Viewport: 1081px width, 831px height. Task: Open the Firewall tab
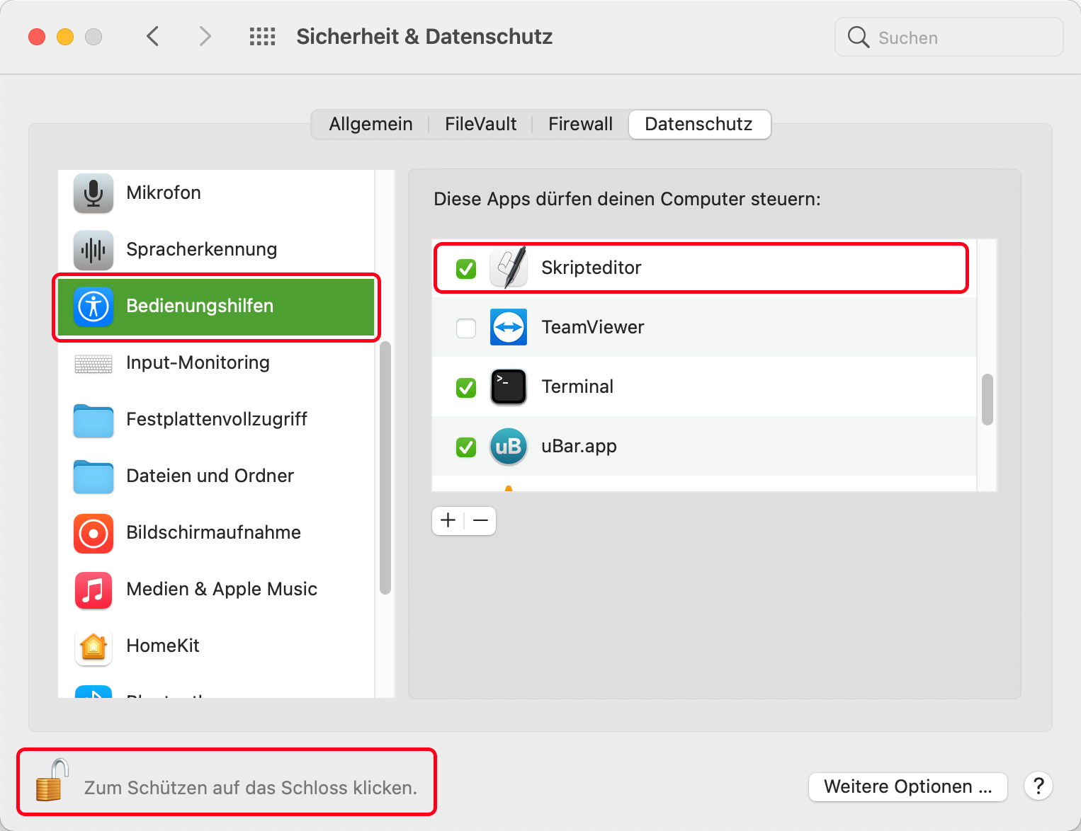point(580,125)
